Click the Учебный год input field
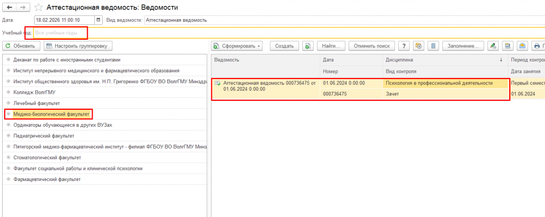 pos(60,33)
